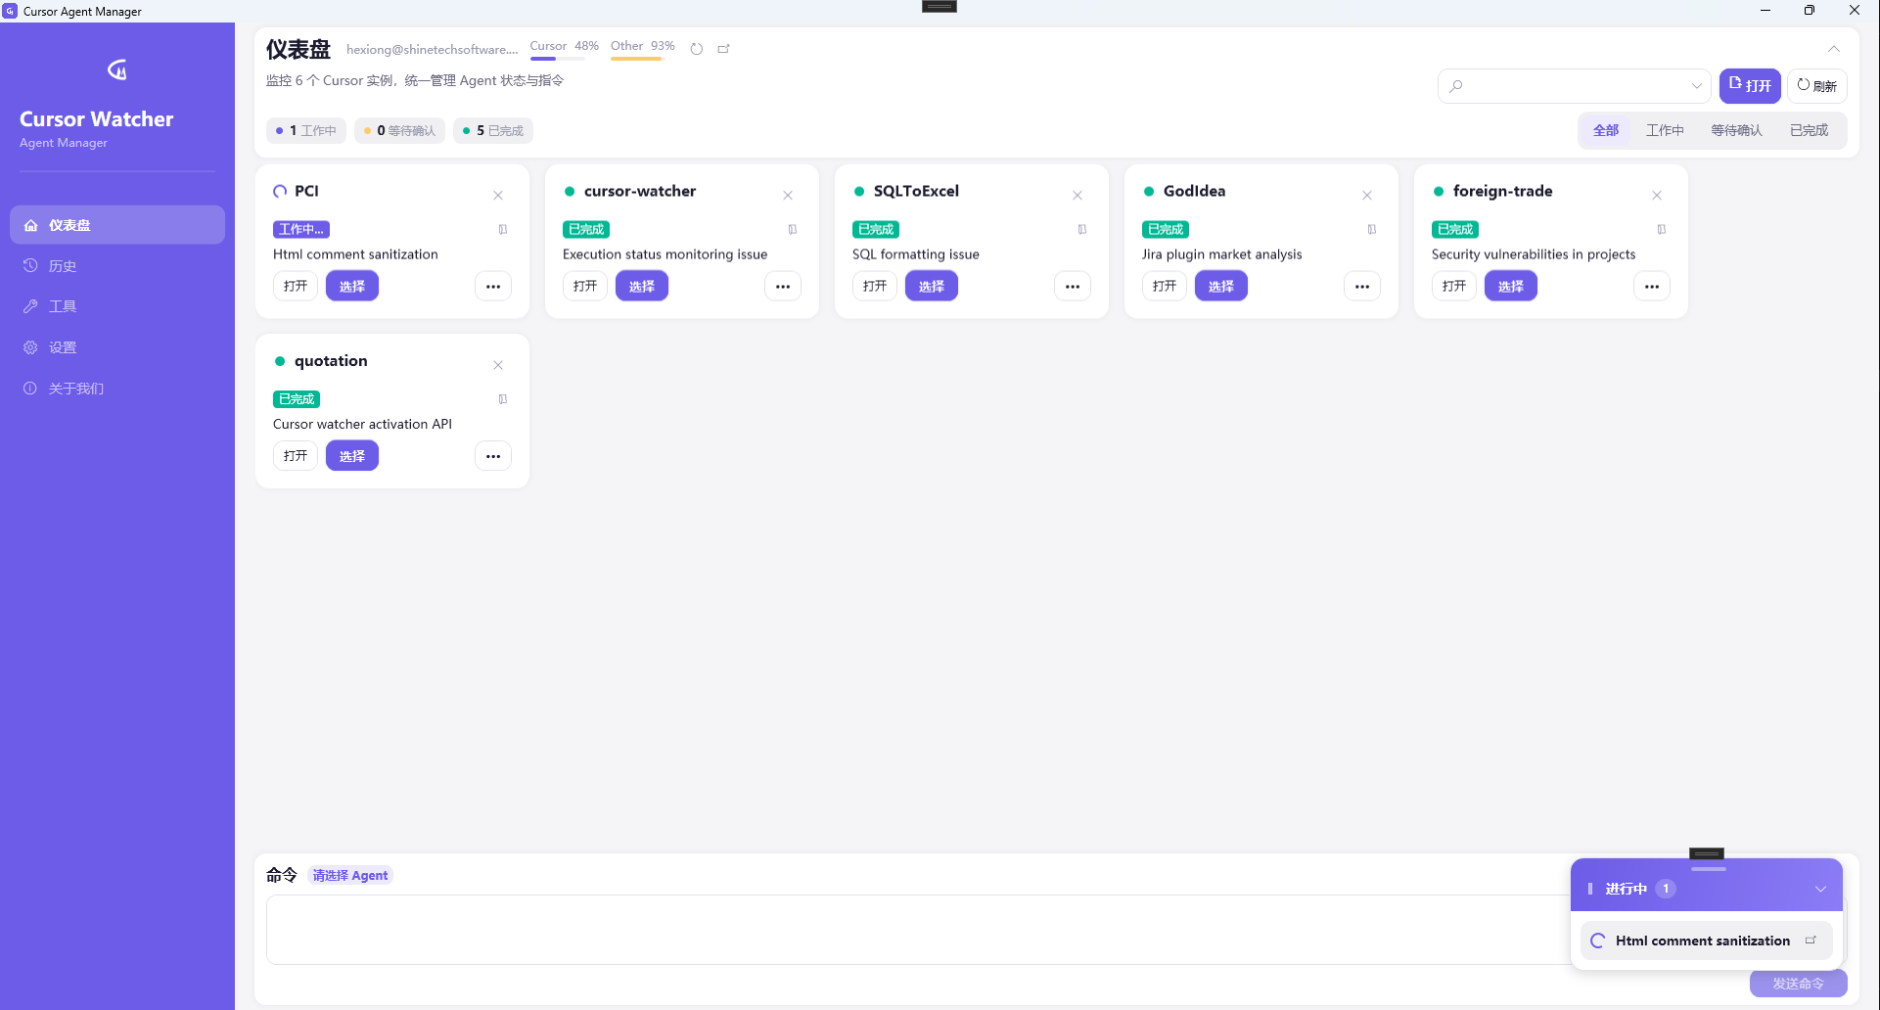Click the small icon beside GodIdea status tag
Image resolution: width=1880 pixels, height=1010 pixels.
tap(1372, 230)
